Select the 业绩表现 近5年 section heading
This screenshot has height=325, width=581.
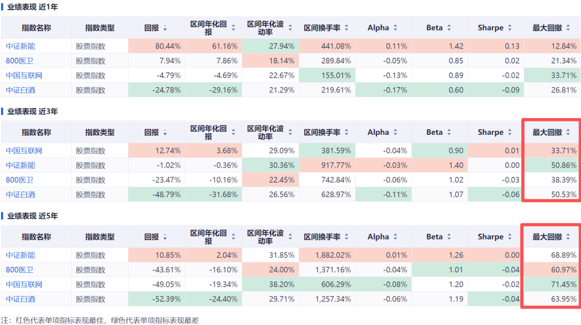tap(32, 216)
